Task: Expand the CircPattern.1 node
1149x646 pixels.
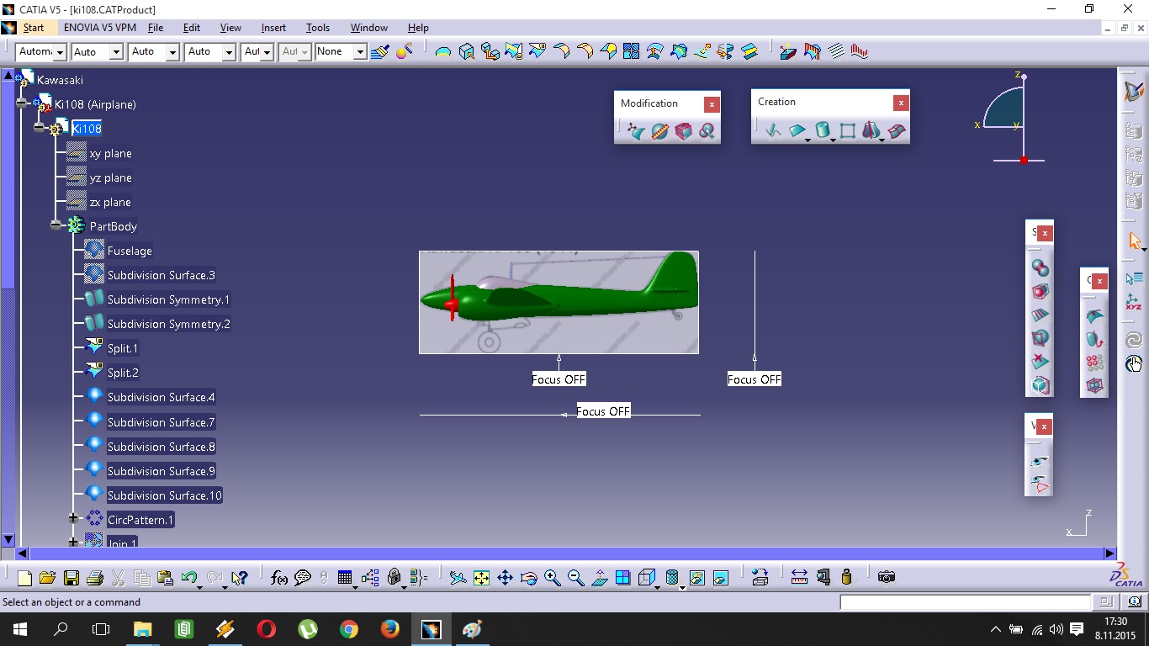Action: [73, 518]
